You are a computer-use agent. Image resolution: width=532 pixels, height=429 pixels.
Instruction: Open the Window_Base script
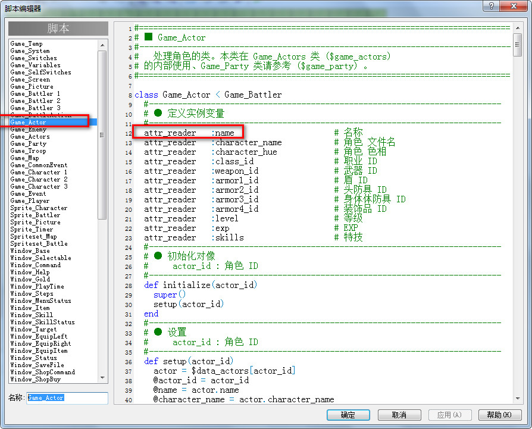tap(30, 250)
